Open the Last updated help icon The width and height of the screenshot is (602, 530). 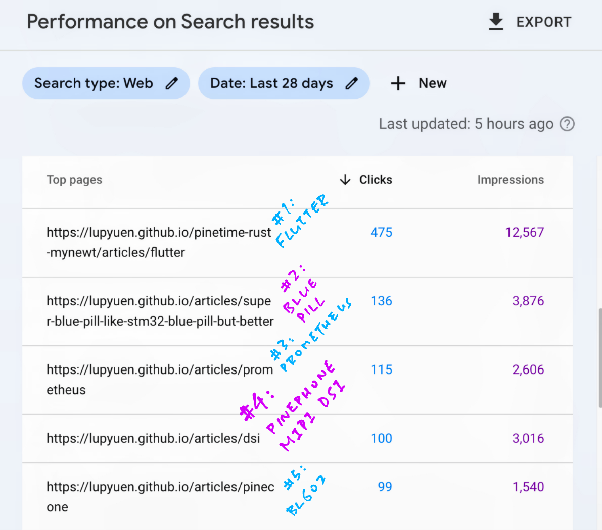[x=567, y=124]
